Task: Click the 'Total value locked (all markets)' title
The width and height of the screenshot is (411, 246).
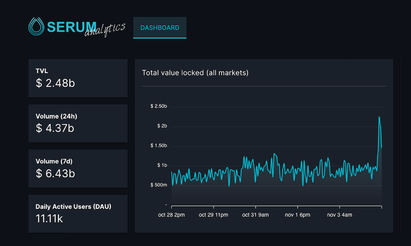Action: [x=195, y=73]
